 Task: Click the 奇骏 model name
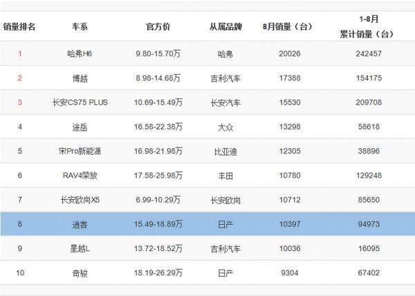80,272
